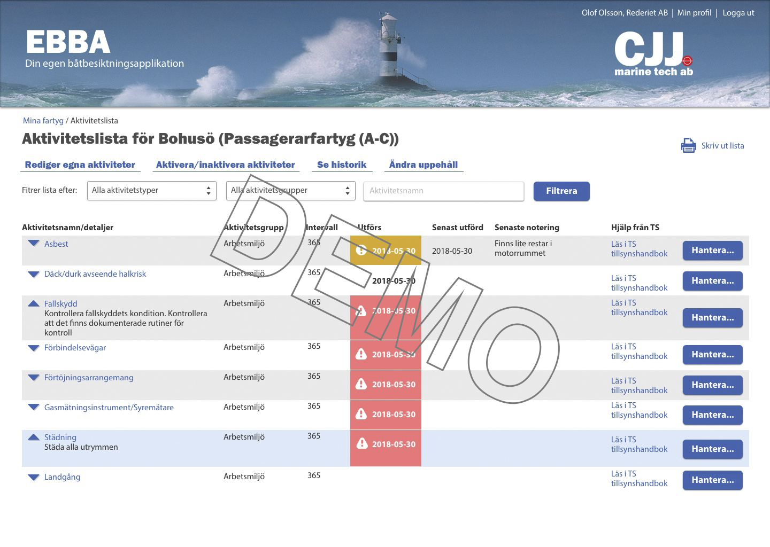Collapse the Fallskydd row details
The width and height of the screenshot is (770, 547).
coord(34,303)
